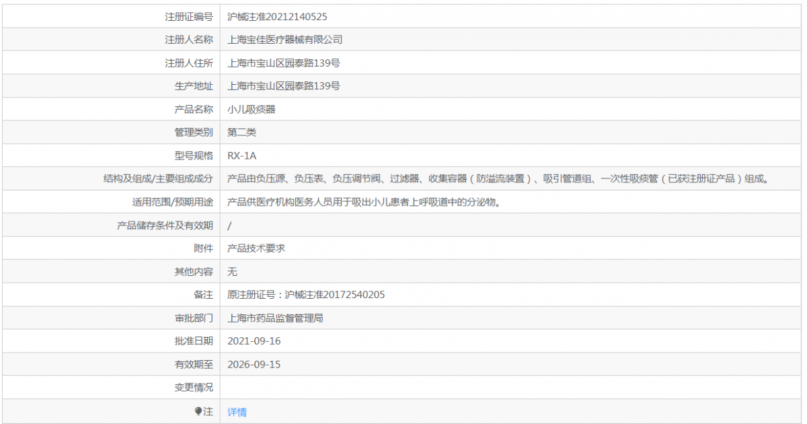Viewport: 807px width, 424px height.
Task: Click the 管理类别 label
Action: pyautogui.click(x=194, y=133)
